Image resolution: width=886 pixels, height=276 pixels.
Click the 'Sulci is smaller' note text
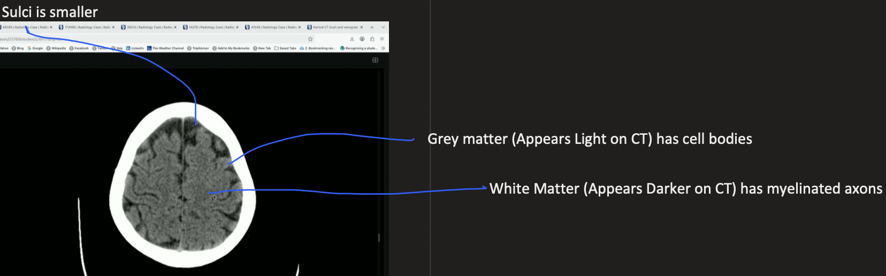pyautogui.click(x=50, y=12)
